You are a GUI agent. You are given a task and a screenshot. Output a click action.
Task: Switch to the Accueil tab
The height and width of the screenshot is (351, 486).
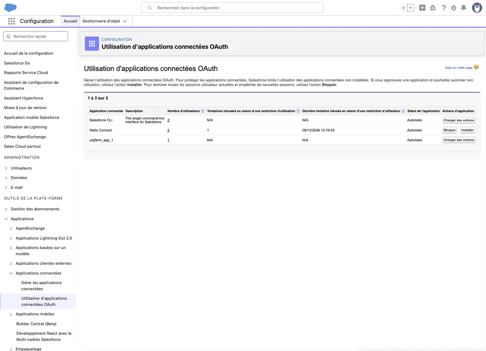click(70, 21)
